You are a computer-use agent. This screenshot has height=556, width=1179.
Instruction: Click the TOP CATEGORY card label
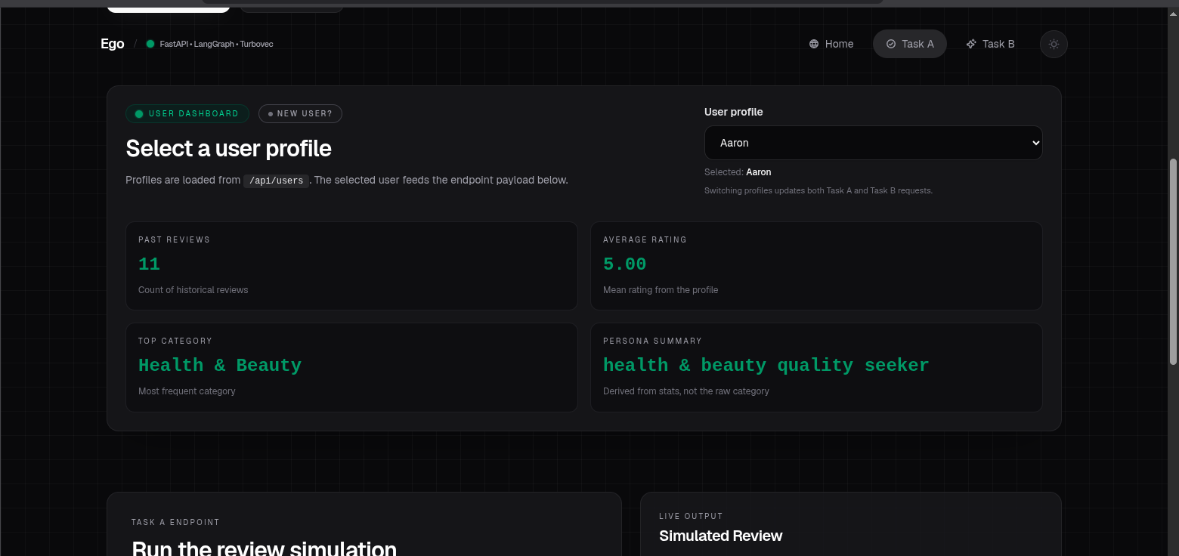(x=175, y=341)
